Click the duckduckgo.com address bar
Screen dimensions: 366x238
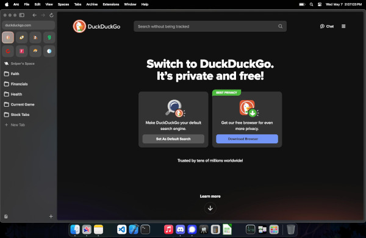click(29, 25)
